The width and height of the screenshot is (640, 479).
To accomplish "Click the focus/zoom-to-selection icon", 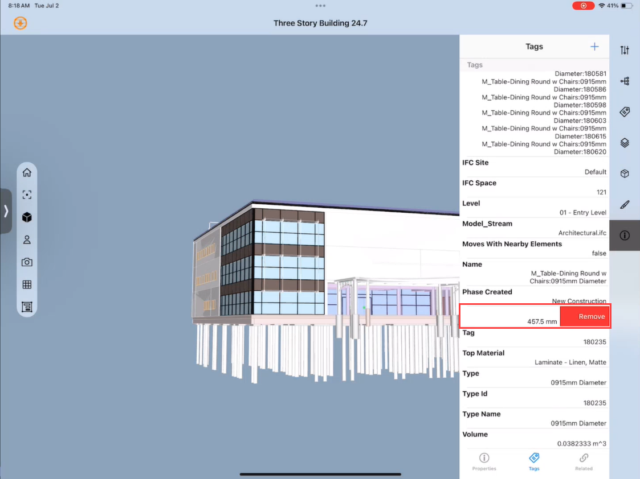I will click(27, 195).
